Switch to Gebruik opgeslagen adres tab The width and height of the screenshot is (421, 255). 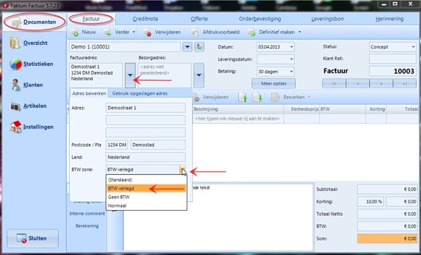click(139, 94)
